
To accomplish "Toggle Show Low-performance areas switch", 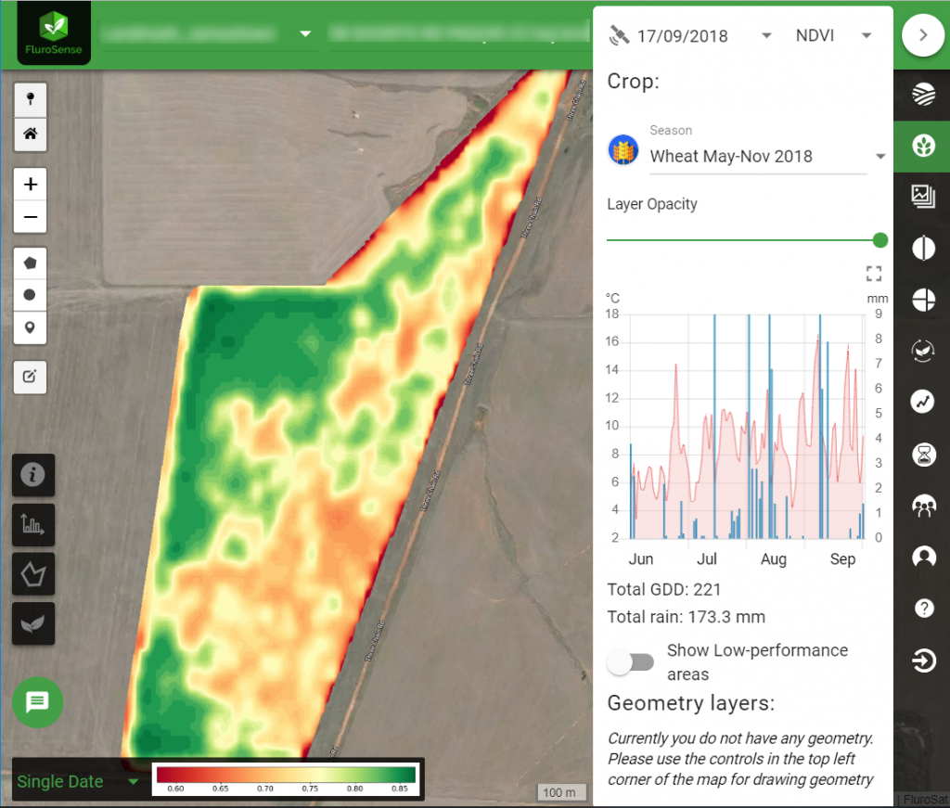I will tap(631, 662).
